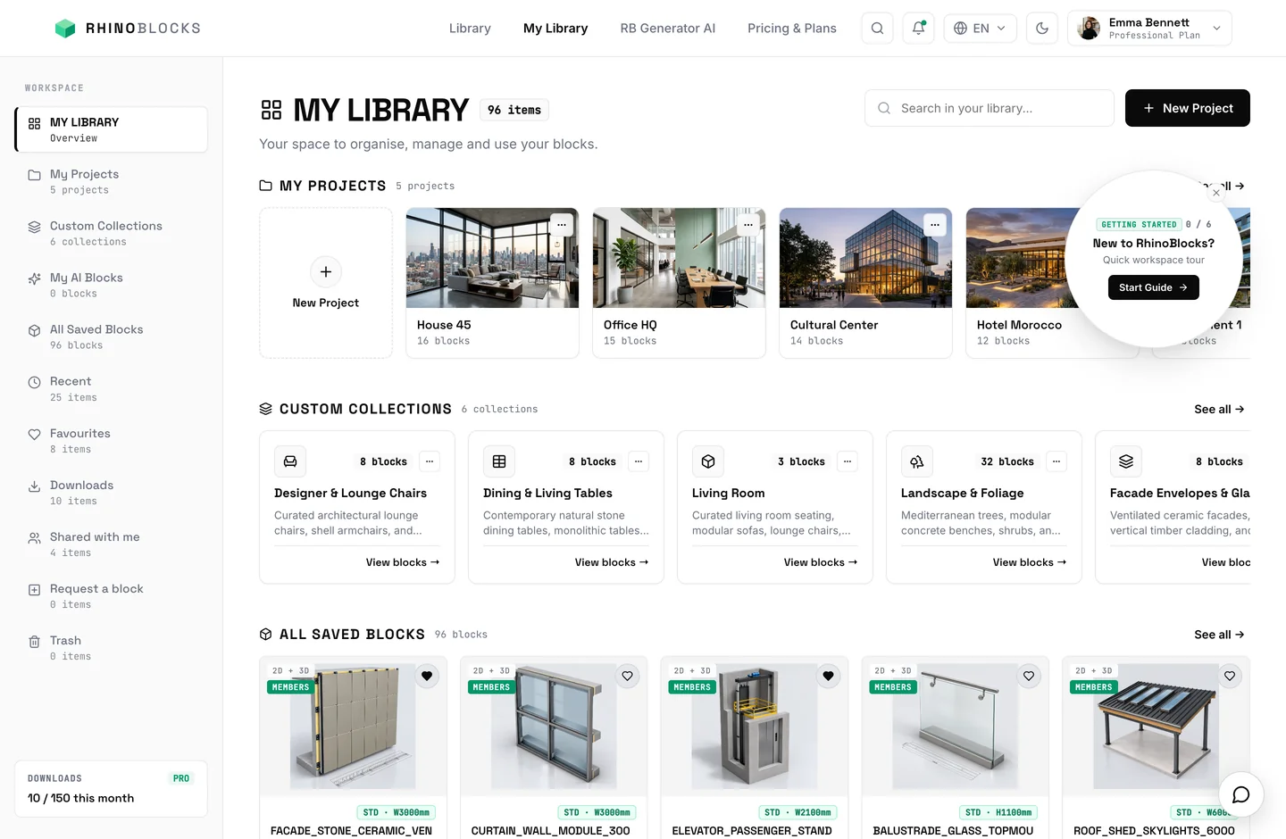1286x839 pixels.
Task: Open Downloads in the sidebar
Action: (111, 493)
